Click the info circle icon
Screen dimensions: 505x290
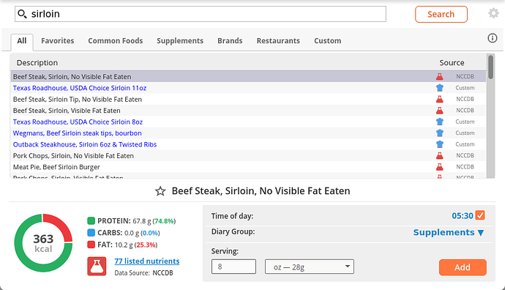pyautogui.click(x=492, y=38)
